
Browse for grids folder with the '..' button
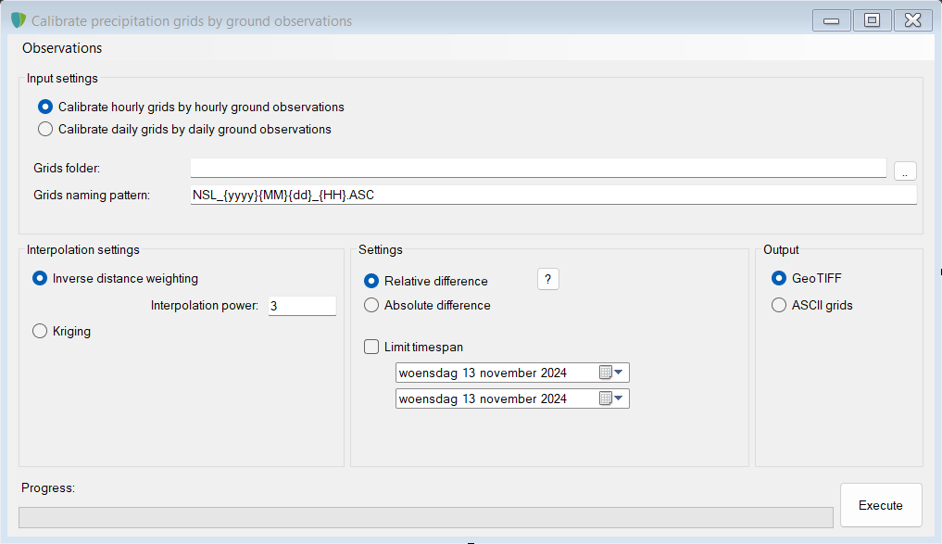[905, 171]
